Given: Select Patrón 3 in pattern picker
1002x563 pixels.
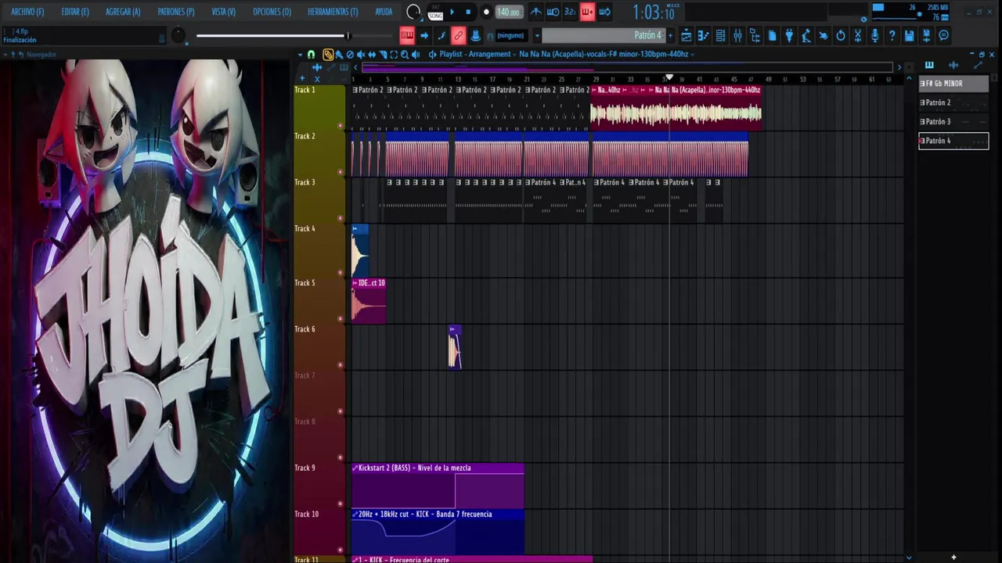Looking at the screenshot, I should (953, 122).
